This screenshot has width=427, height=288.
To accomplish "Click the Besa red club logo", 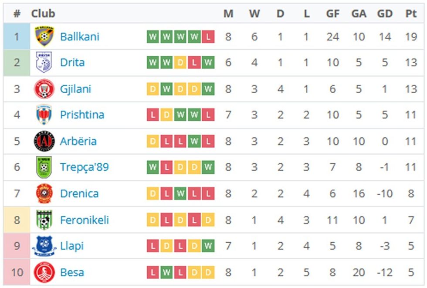I will pyautogui.click(x=44, y=272).
